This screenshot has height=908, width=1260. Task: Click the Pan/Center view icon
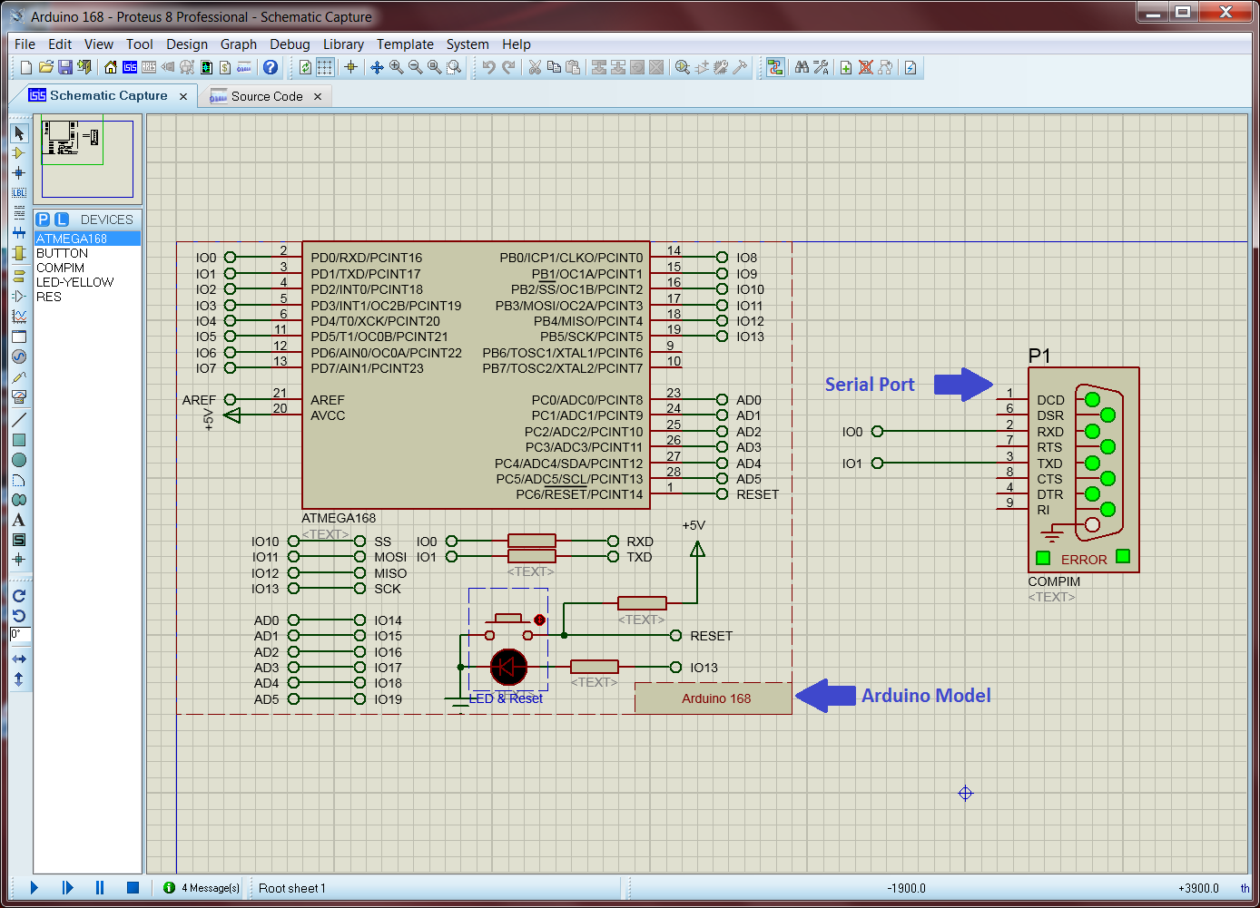[377, 67]
